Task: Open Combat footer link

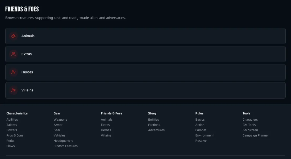Action: click(201, 130)
